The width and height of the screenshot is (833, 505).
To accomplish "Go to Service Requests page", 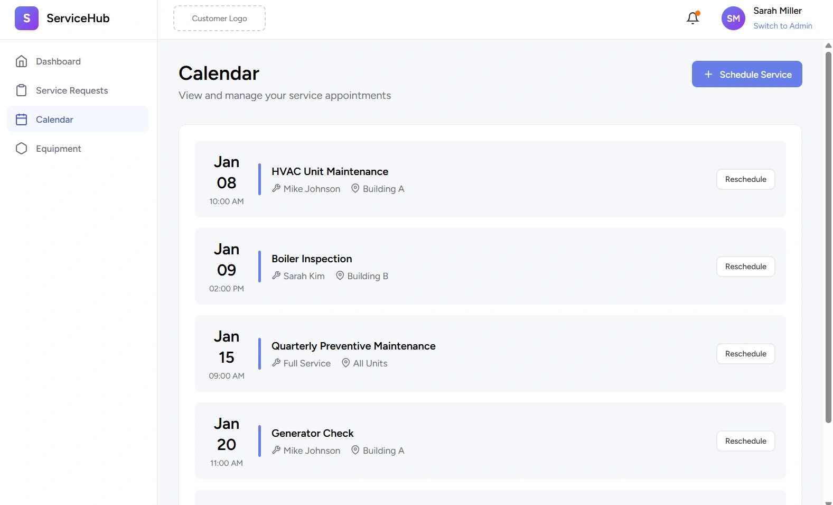I will (x=72, y=90).
